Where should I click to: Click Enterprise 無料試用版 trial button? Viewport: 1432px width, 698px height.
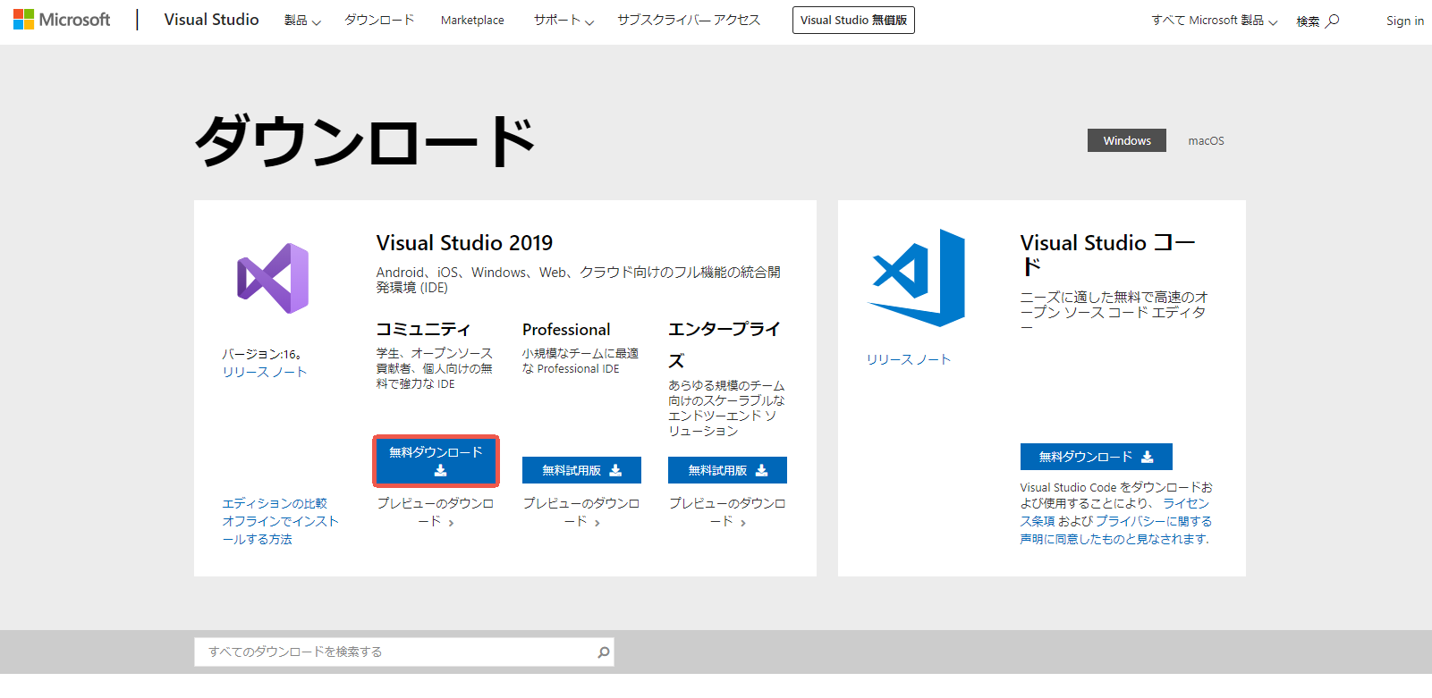point(727,470)
